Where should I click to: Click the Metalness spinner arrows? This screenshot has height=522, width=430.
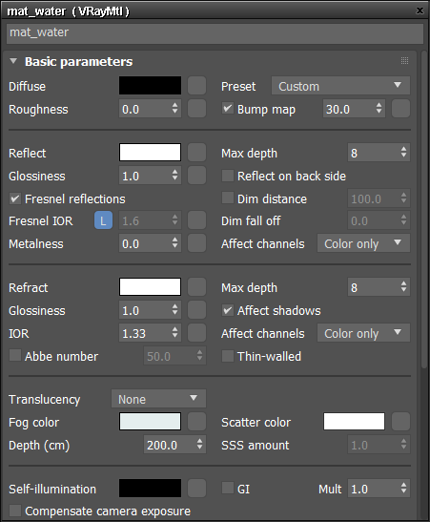tap(174, 243)
